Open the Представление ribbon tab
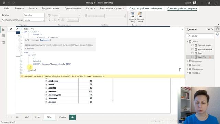This screenshot has height=124, width=220. point(73,8)
